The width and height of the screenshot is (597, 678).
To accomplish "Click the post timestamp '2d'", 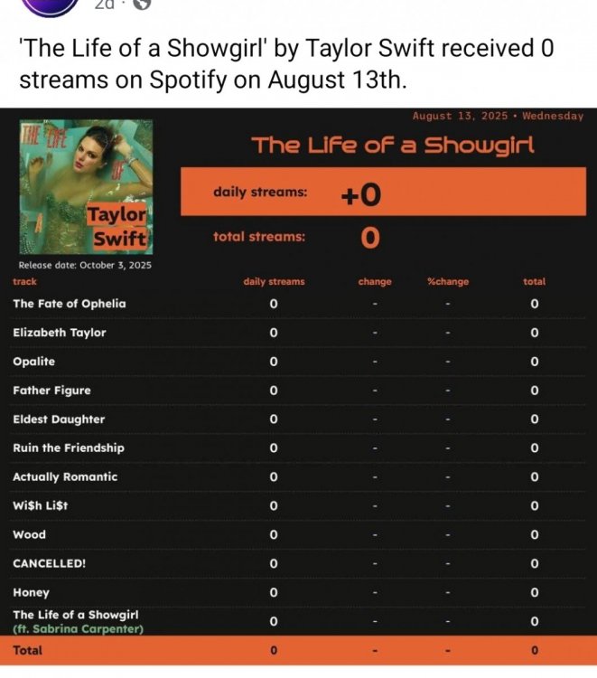I will point(104,4).
